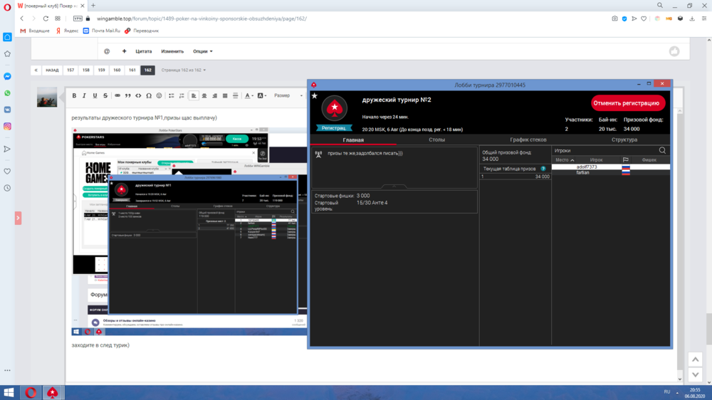Open the text color dropdown
This screenshot has height=400, width=712.
coord(248,95)
